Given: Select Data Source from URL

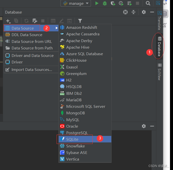Looking at the screenshot, I should 31,42.
